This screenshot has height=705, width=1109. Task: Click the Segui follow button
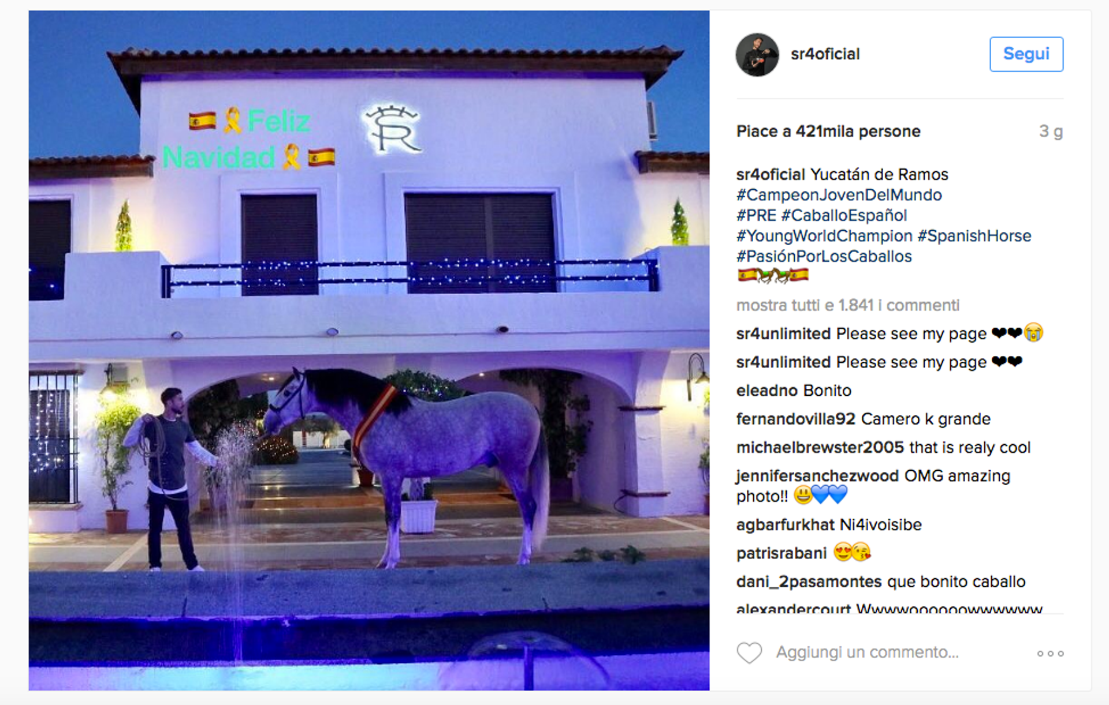coord(1026,54)
